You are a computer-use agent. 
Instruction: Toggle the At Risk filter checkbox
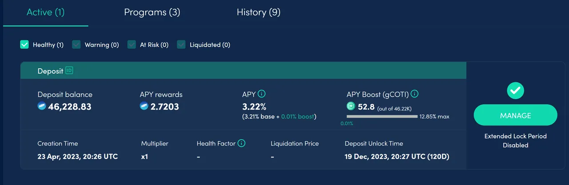click(x=132, y=44)
